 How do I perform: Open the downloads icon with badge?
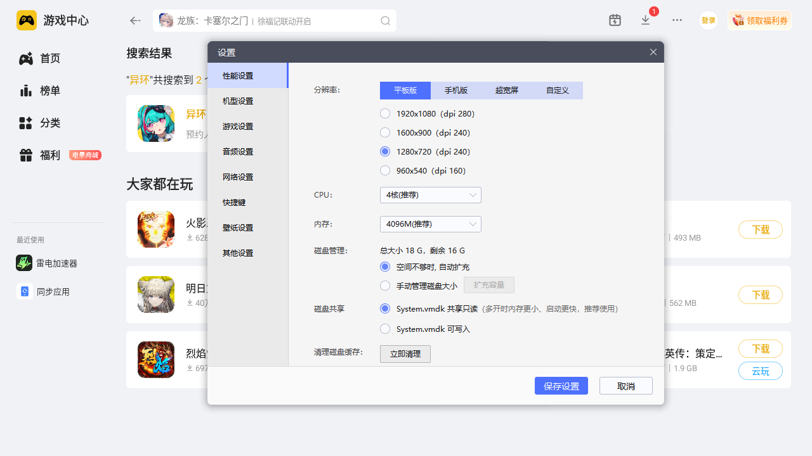tap(646, 20)
